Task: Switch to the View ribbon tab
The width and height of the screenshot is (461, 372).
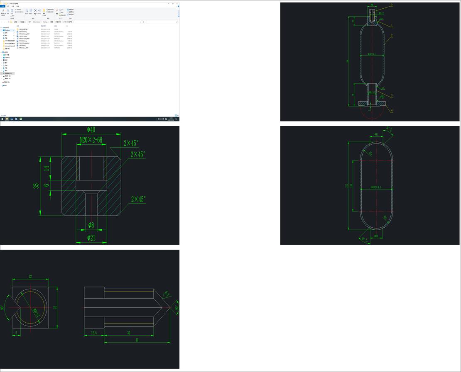Action: click(x=17, y=6)
